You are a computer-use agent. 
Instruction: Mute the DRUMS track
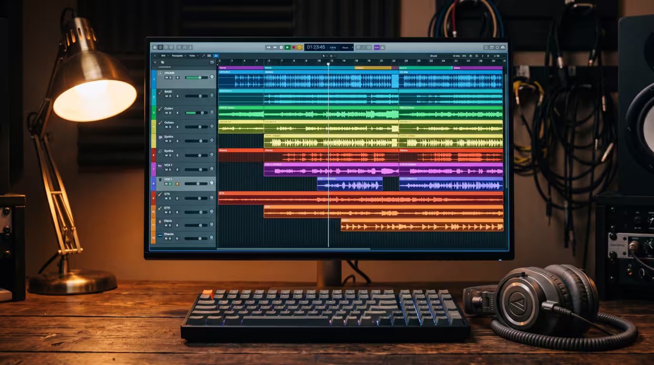click(x=166, y=77)
